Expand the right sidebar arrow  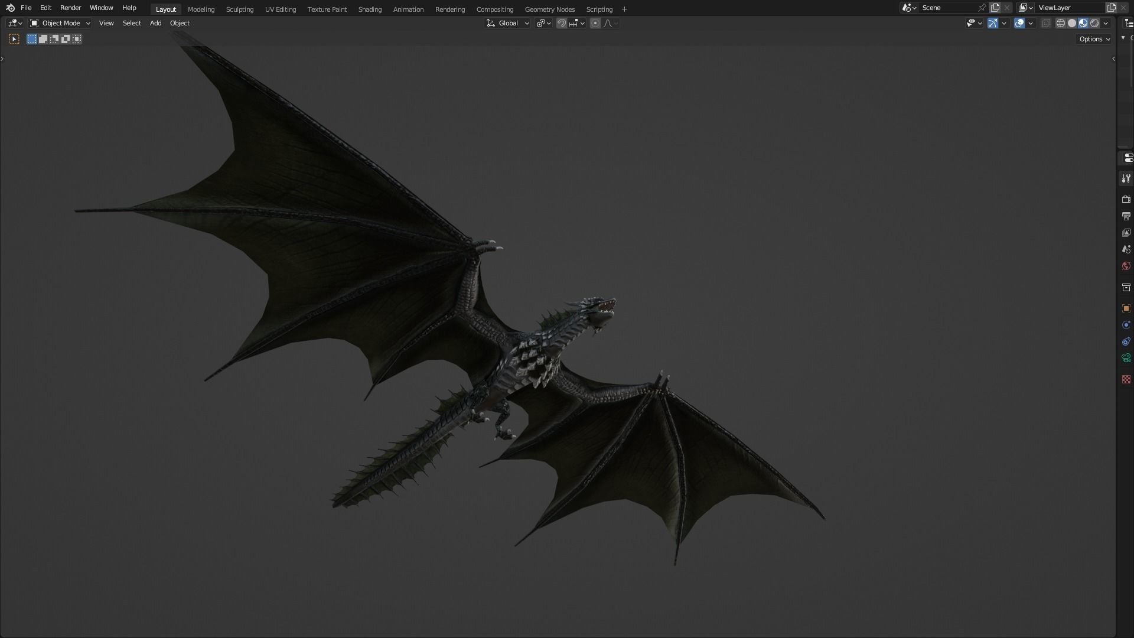point(1113,58)
